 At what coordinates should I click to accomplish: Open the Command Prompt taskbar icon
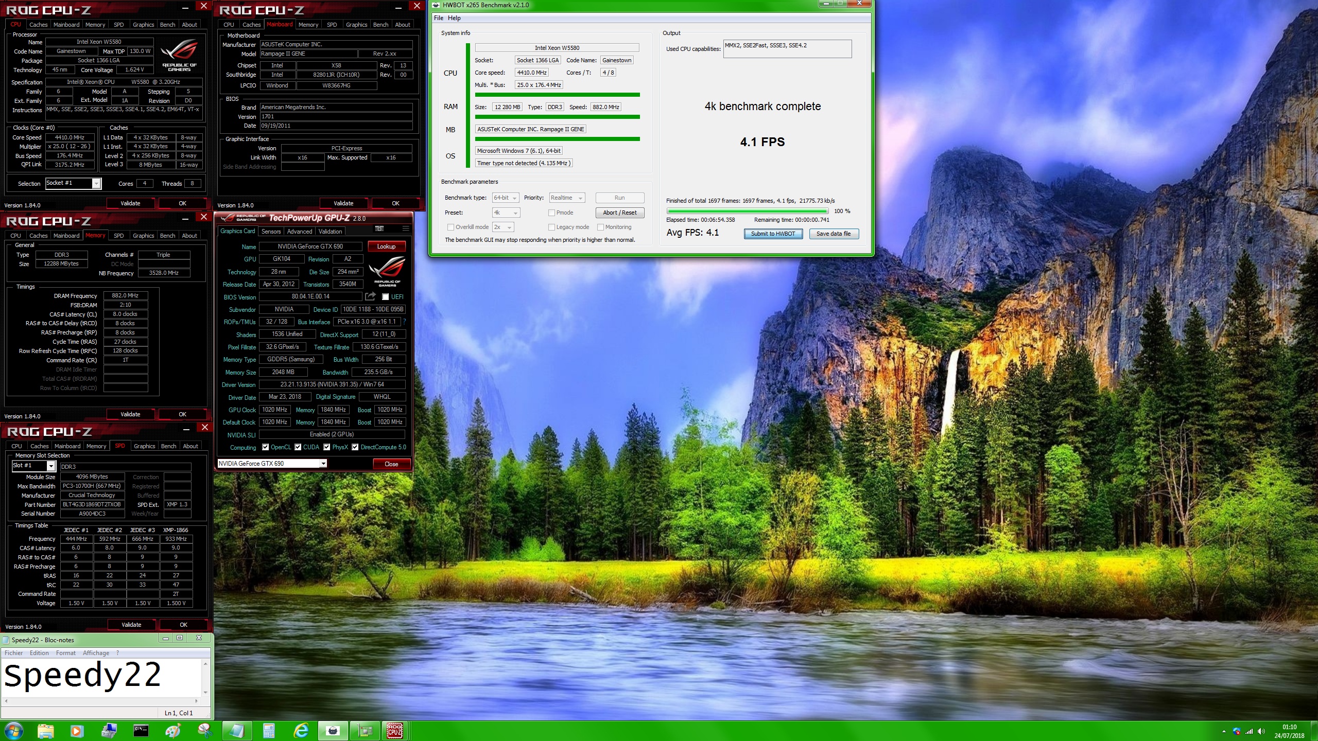(141, 731)
